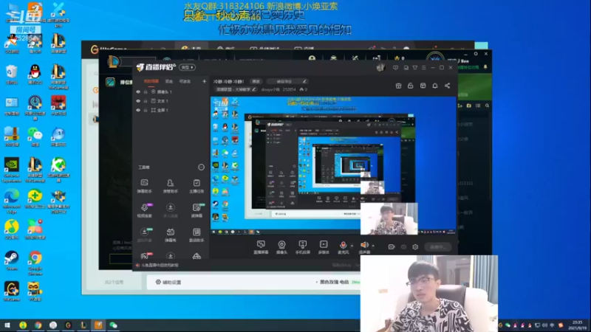Click the unlock padlock icon in header
The width and height of the screenshot is (591, 332).
(x=411, y=86)
